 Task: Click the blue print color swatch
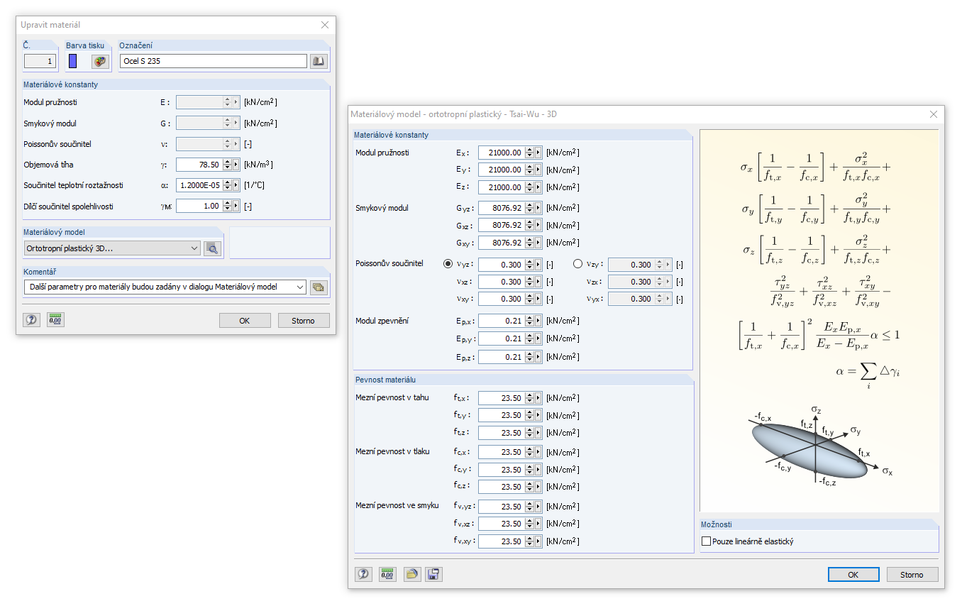tap(73, 61)
